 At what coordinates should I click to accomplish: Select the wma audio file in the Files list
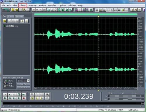[x=11, y=26]
